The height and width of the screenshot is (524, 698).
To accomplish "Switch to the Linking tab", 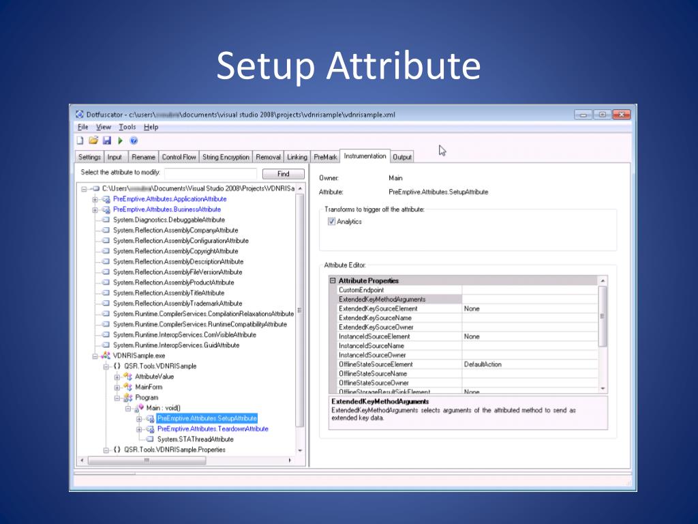I will [x=297, y=158].
